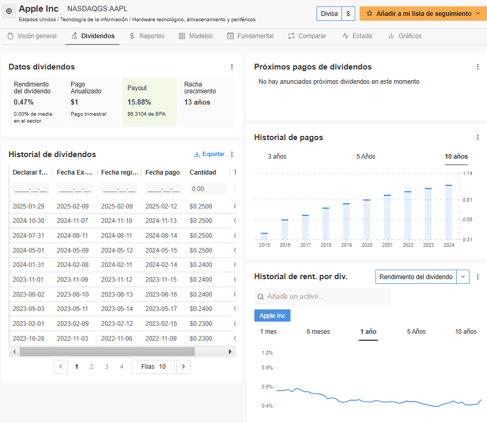Click the 2024 bar in payment chart
Viewport: 487px width, 423px height.
(x=449, y=212)
